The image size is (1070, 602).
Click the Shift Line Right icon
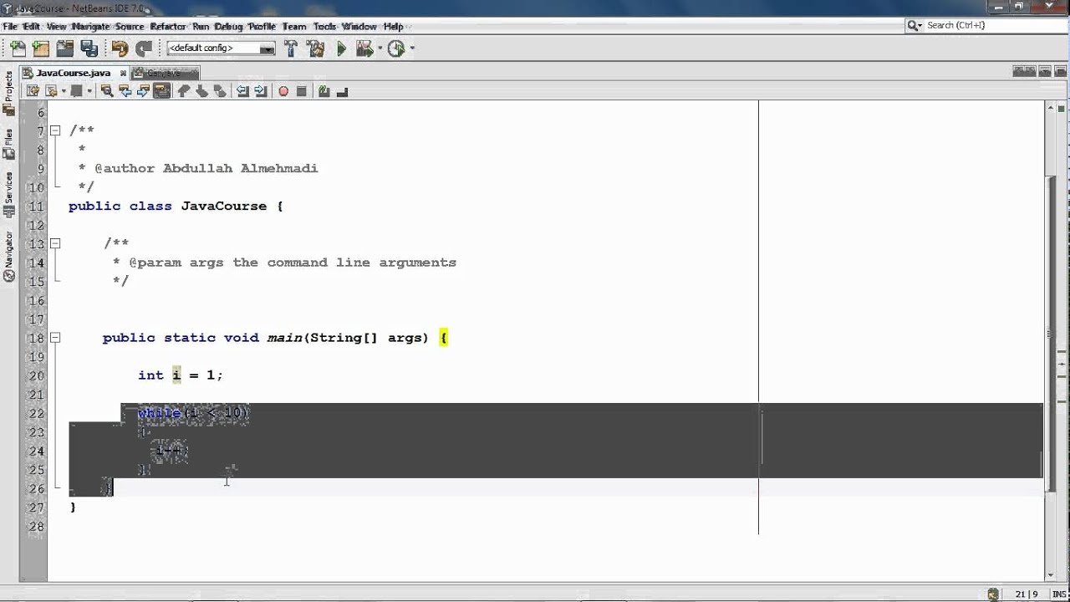coord(260,91)
